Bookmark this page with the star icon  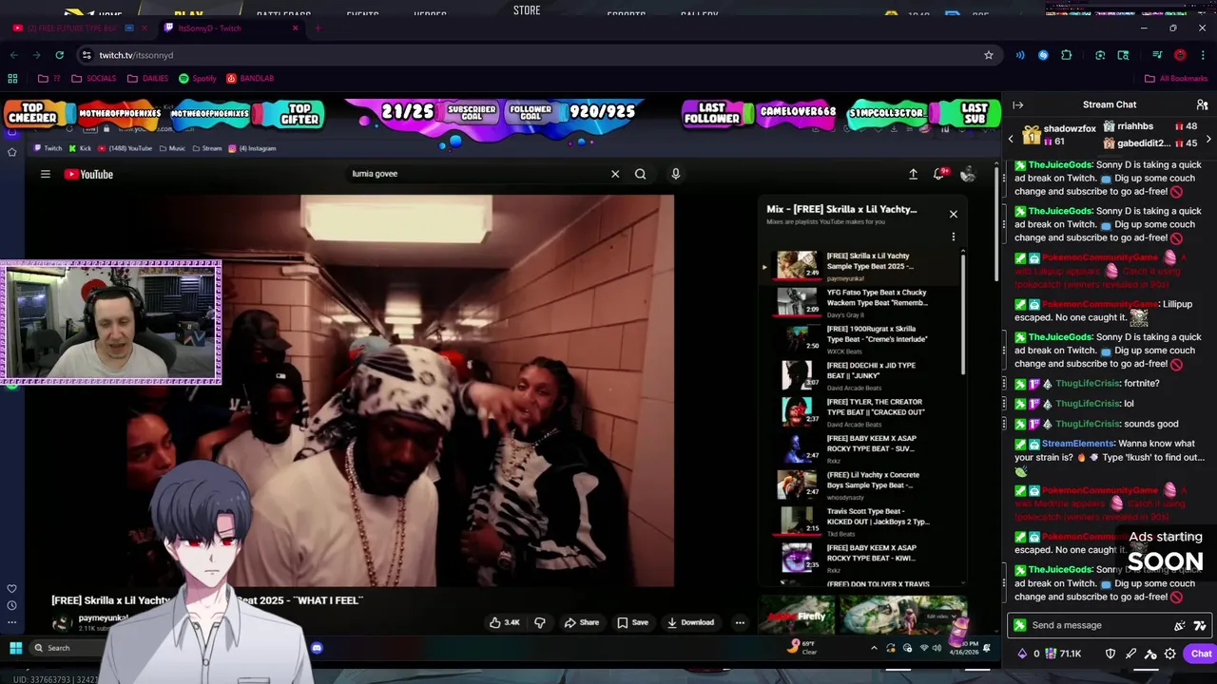[x=989, y=55]
